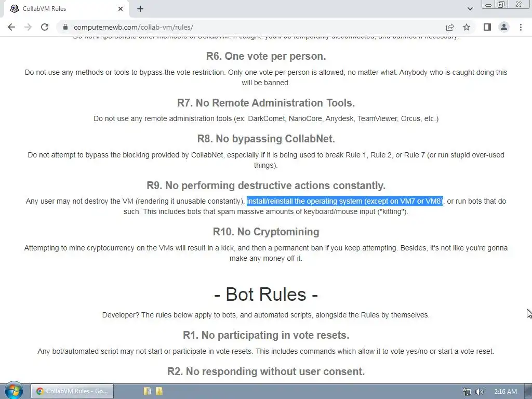Screen dimensions: 532x399
Task: Share this page using share icon
Action: [x=450, y=27]
